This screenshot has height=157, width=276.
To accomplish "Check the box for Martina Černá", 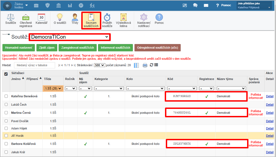I will click(6, 113).
